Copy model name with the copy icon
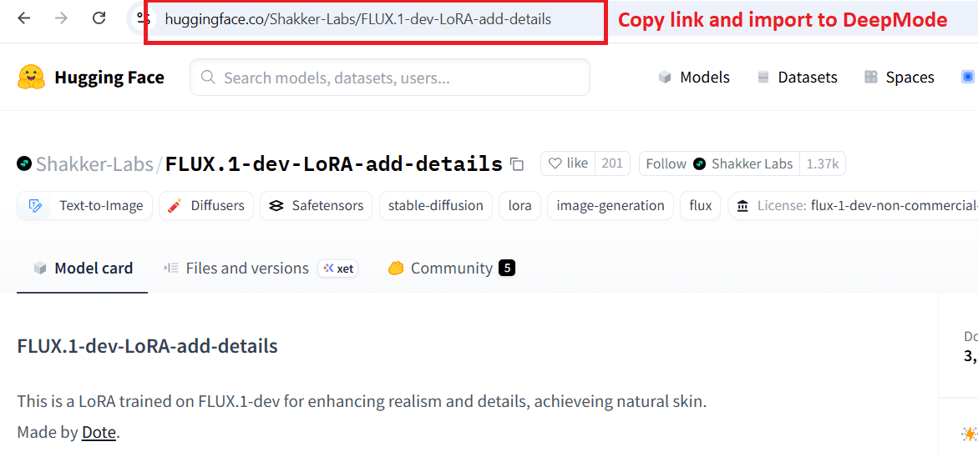Screen dimensions: 978x457 pyautogui.click(x=517, y=164)
